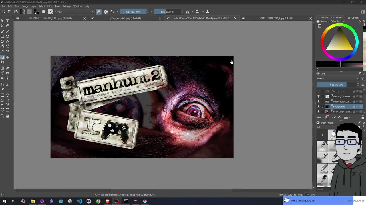This screenshot has width=366, height=205.
Task: Select the Polygon tool
Action: (x=3, y=41)
